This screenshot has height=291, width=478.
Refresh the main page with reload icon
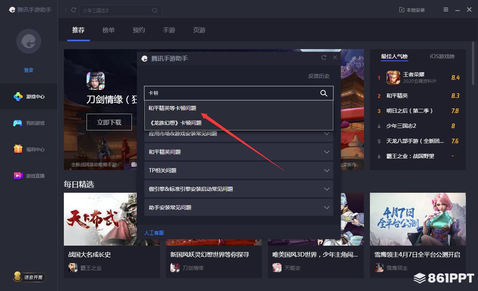(x=74, y=10)
